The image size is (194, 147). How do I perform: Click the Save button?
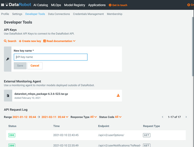[x=20, y=66]
